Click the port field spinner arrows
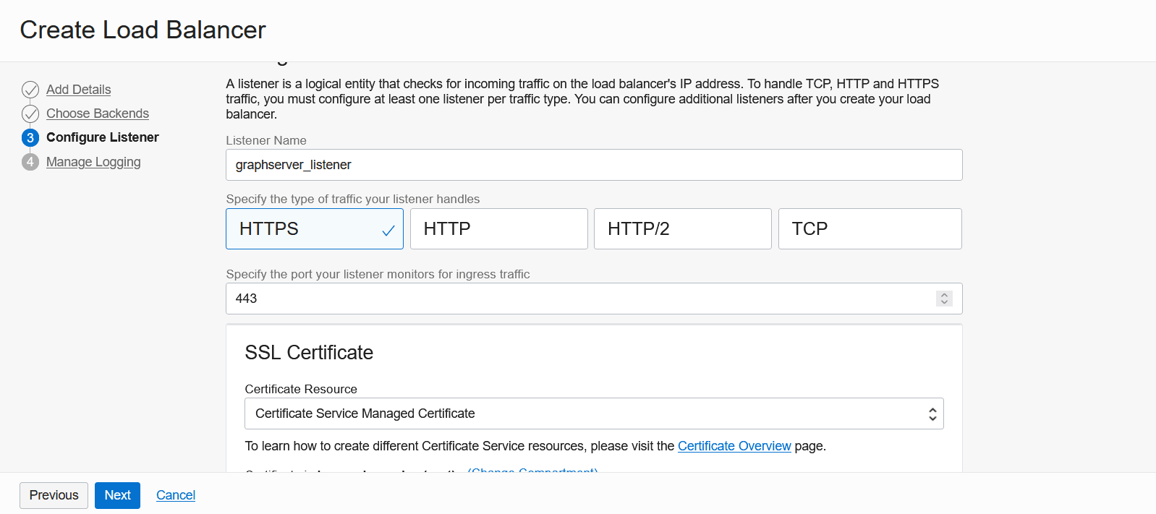The image size is (1156, 514). click(x=944, y=299)
